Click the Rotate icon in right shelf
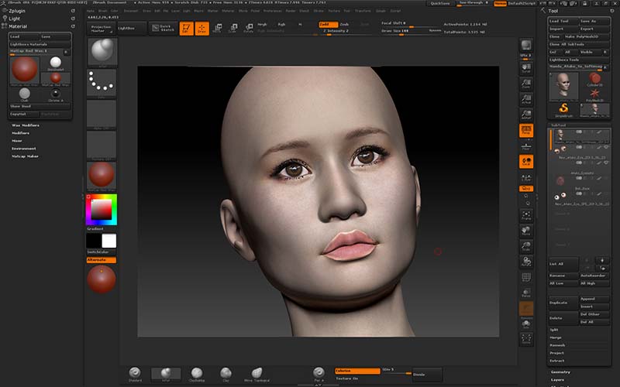620x387 pixels. [526, 262]
